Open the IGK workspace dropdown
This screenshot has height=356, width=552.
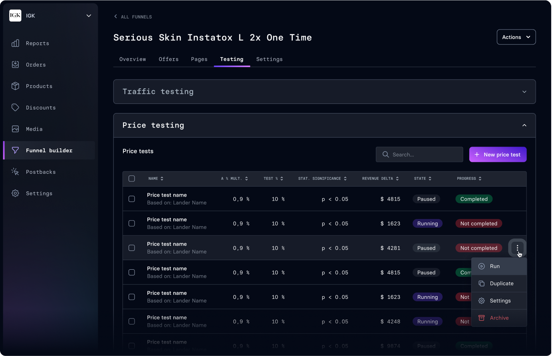89,16
